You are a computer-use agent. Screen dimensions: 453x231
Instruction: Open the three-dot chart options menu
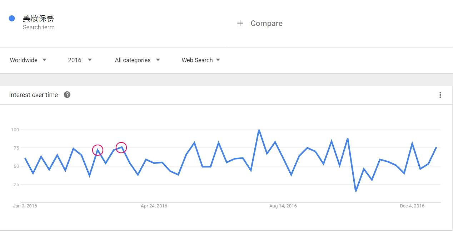tap(440, 95)
